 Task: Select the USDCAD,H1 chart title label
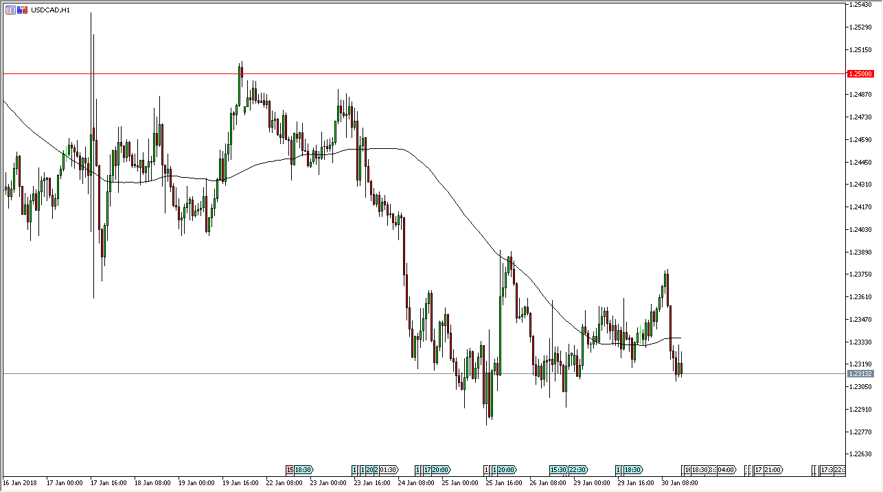[x=50, y=10]
